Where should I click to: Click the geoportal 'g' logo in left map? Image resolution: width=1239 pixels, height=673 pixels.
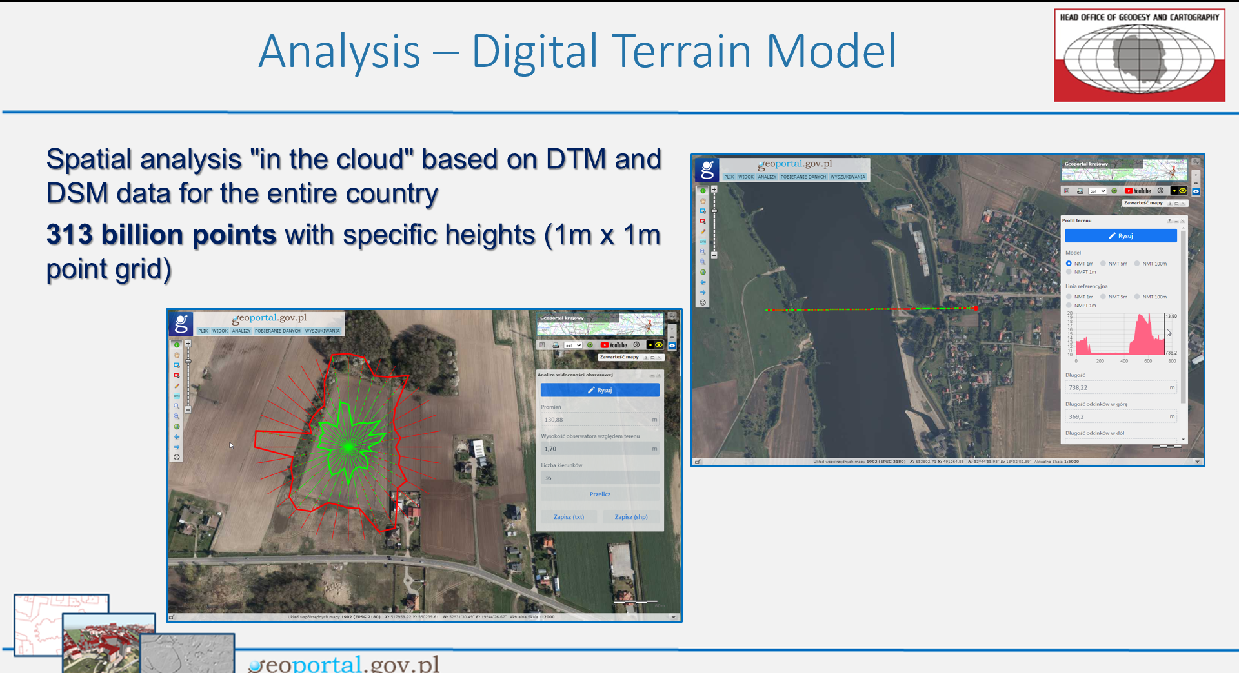point(181,324)
